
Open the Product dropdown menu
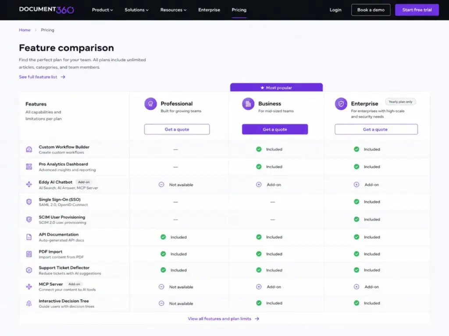[x=102, y=10]
